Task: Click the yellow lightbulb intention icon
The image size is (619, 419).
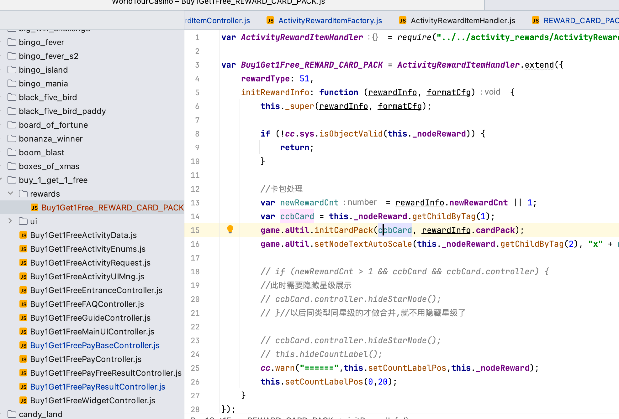Action: [230, 230]
